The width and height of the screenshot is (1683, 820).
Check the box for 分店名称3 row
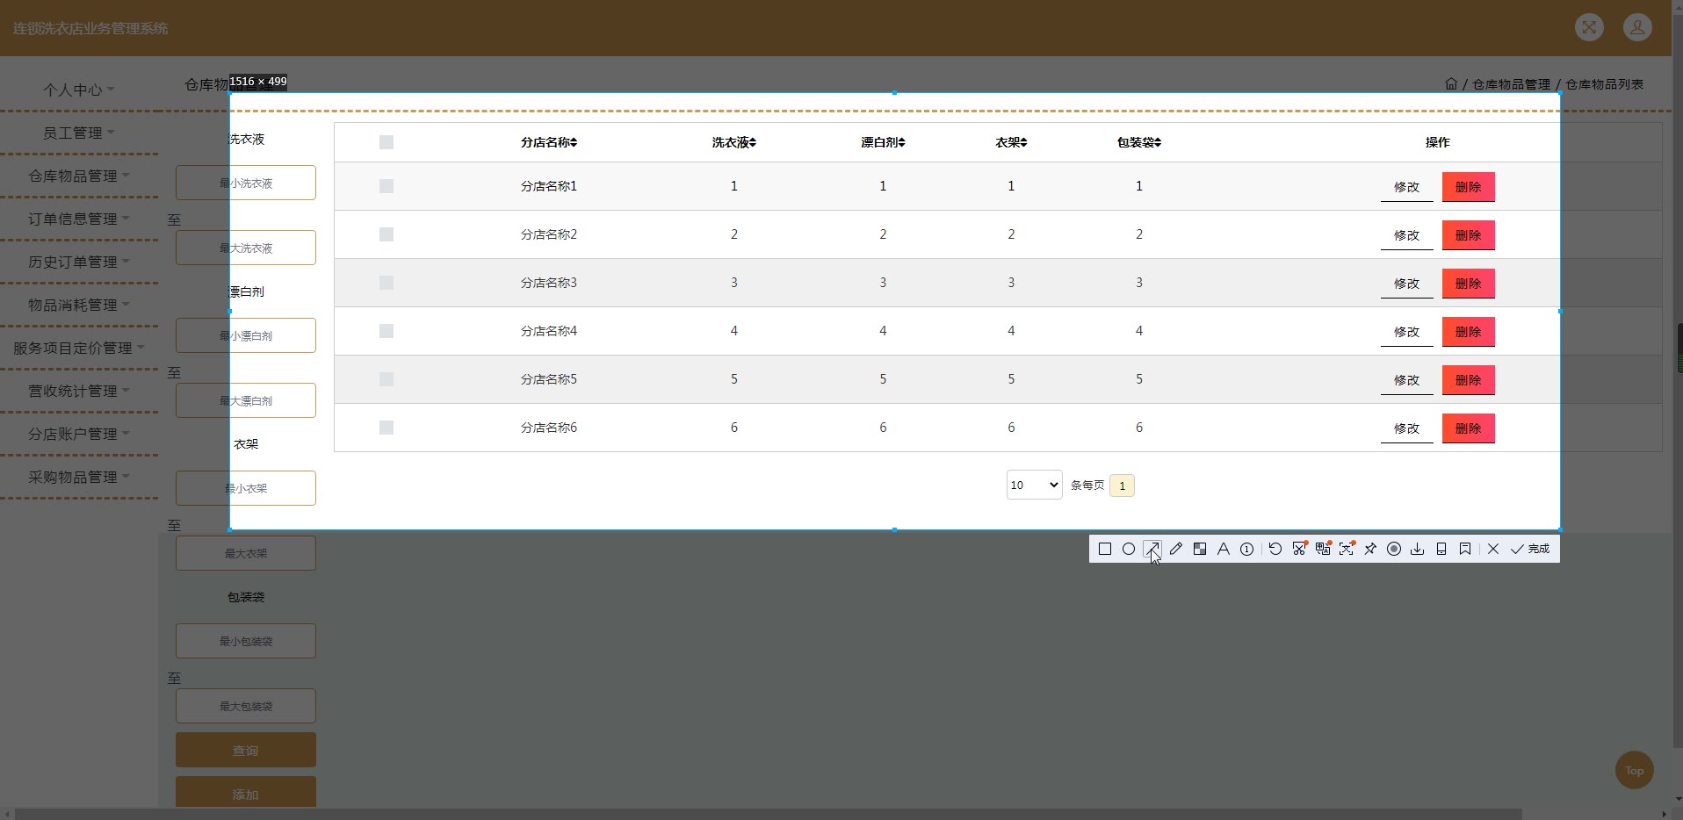[x=386, y=283]
